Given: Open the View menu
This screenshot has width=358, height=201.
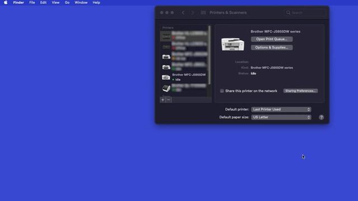Looking at the screenshot, I should pos(55,2).
